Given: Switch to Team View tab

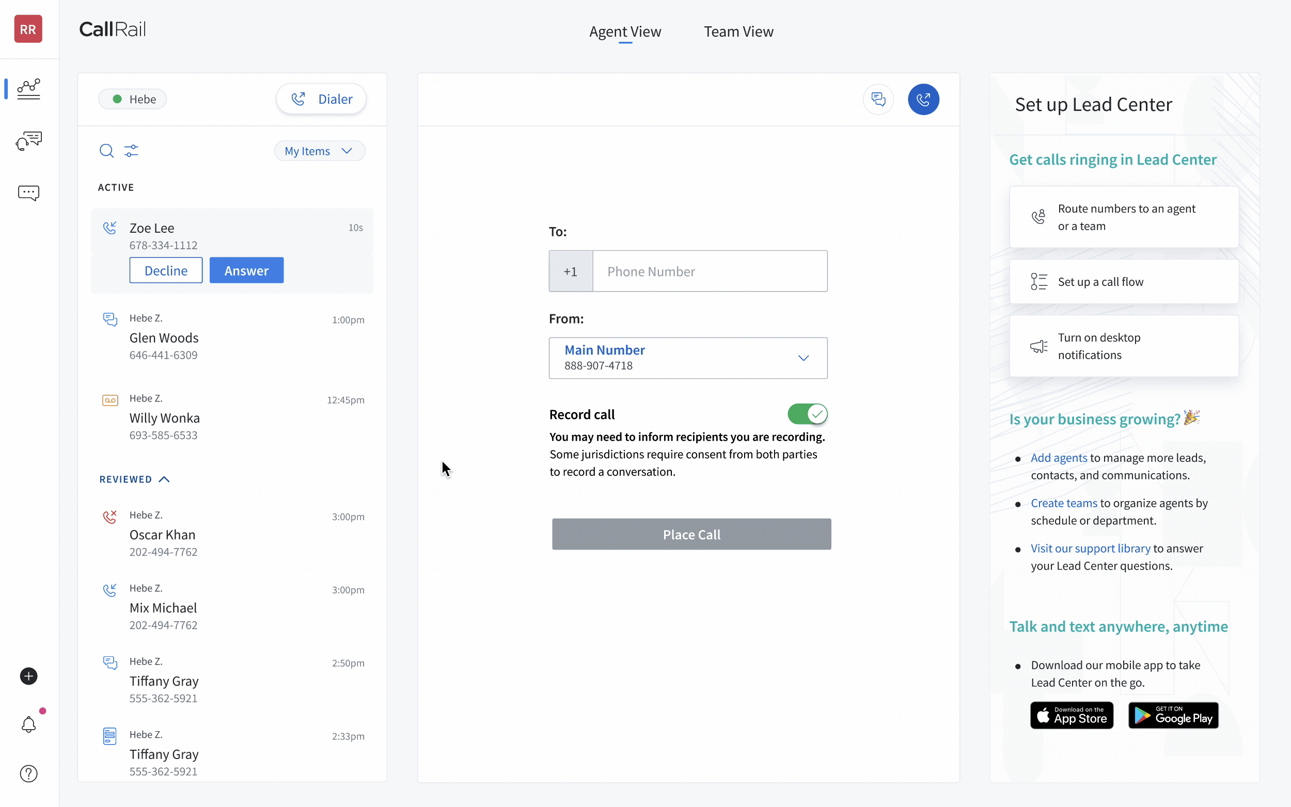Looking at the screenshot, I should tap(738, 31).
